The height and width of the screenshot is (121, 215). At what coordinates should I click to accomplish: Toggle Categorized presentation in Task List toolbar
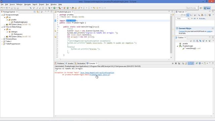(x=188, y=15)
